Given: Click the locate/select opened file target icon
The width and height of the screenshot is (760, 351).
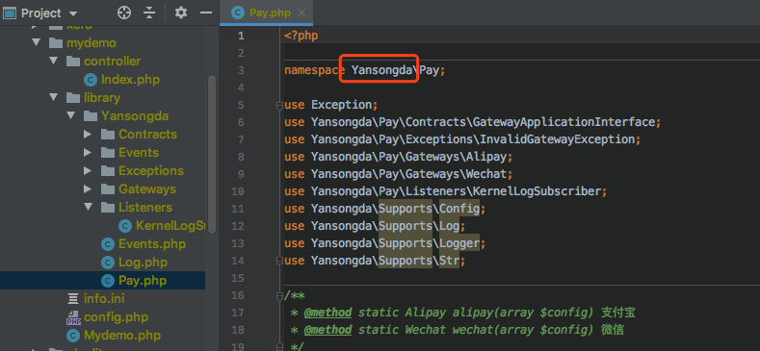Looking at the screenshot, I should [x=124, y=13].
